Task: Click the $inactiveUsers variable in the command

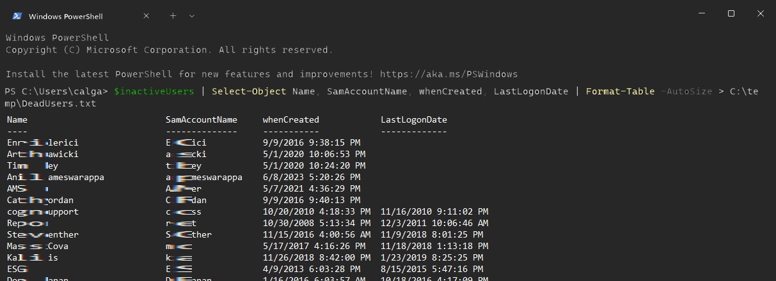Action: coord(154,91)
